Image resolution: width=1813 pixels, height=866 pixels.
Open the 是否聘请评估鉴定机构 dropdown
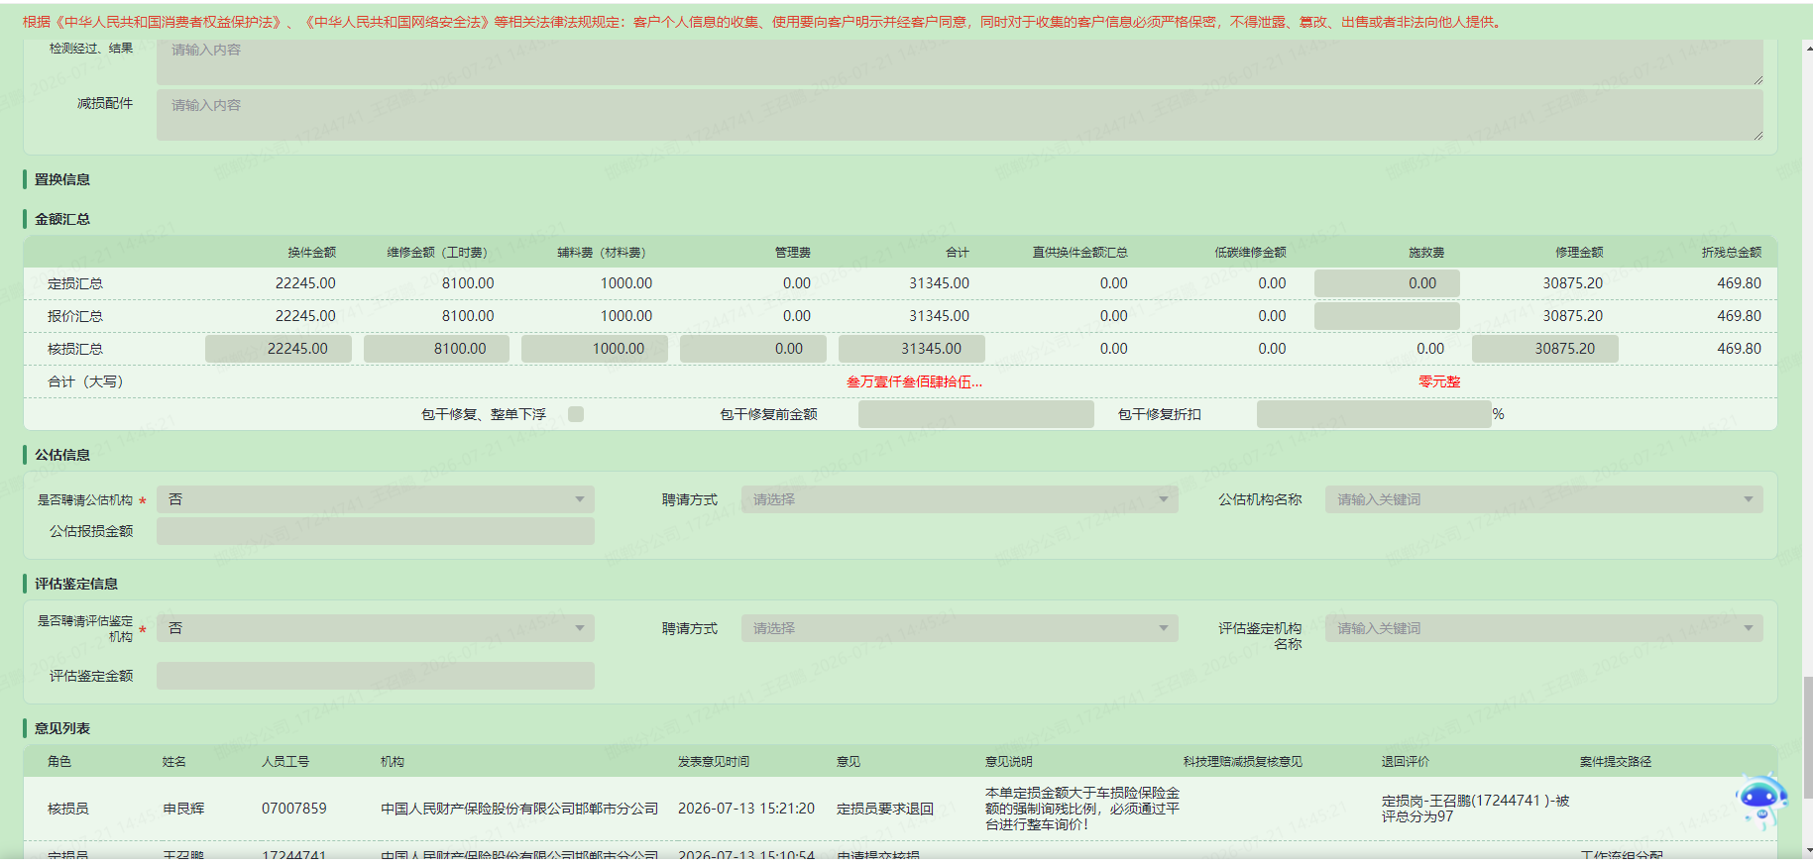376,628
